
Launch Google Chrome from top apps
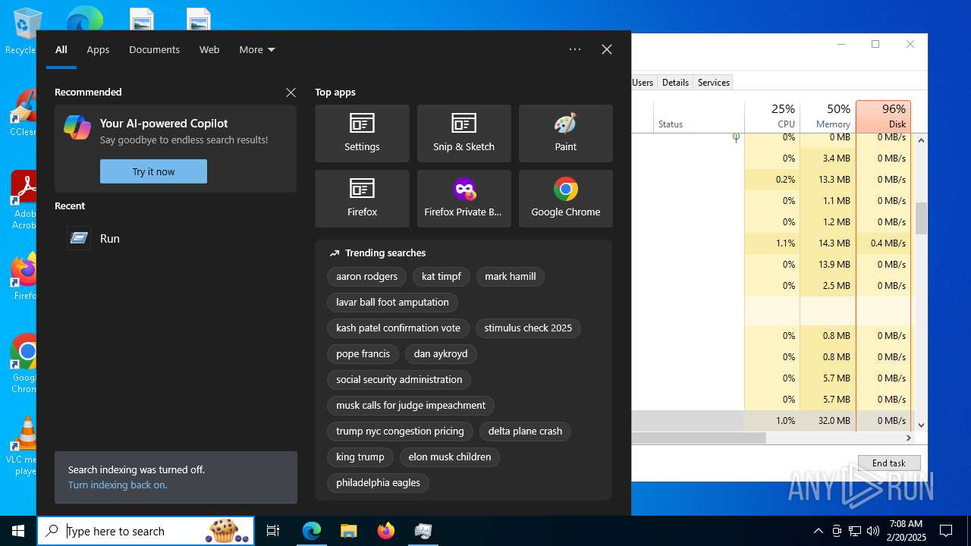565,199
